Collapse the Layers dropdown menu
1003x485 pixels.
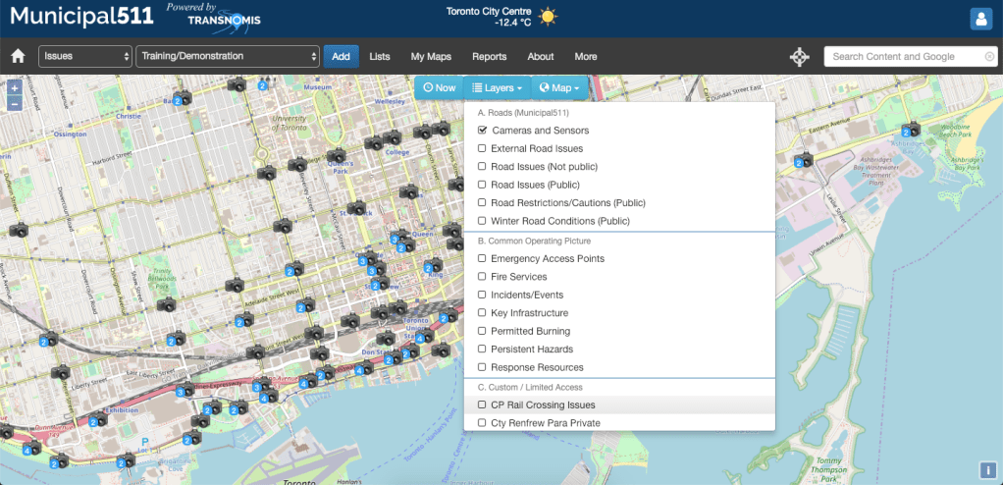pyautogui.click(x=497, y=87)
